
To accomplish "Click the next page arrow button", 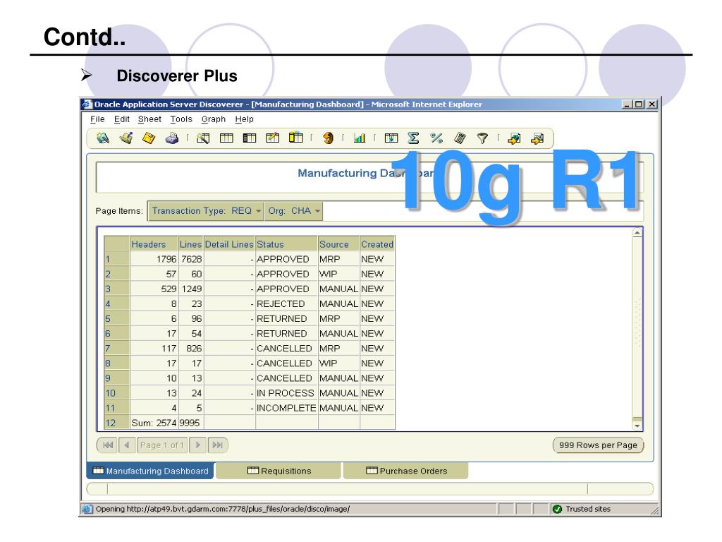I will [x=197, y=445].
